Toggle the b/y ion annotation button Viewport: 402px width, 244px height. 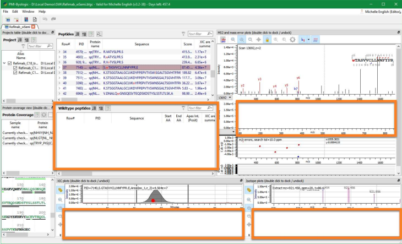click(303, 40)
